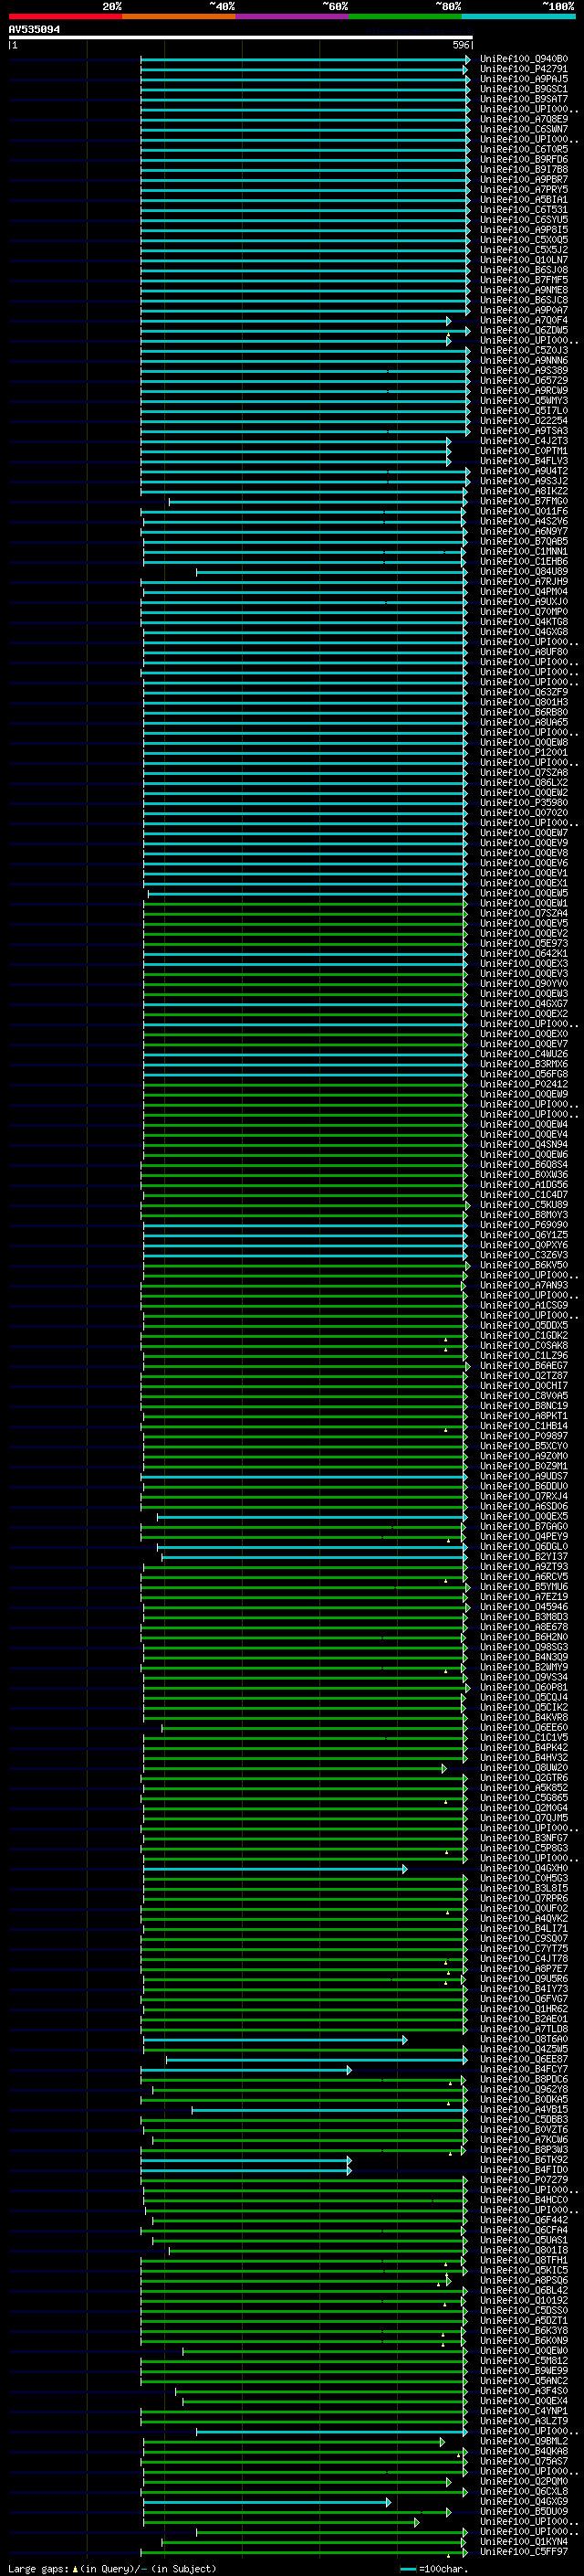The height and width of the screenshot is (2576, 584).
Task: Click label UniRef100_C1MNN1
Action: (x=524, y=551)
